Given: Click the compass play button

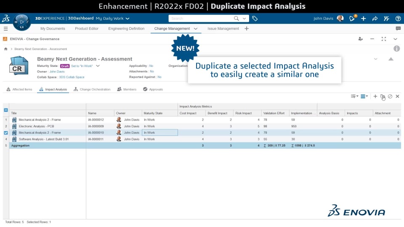Looking at the screenshot, I should (x=22, y=22).
